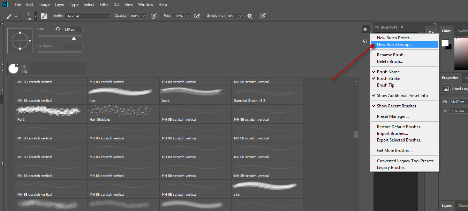Image resolution: width=468 pixels, height=211 pixels.
Task: Open the tool preset picker arrow
Action: (x=16, y=16)
